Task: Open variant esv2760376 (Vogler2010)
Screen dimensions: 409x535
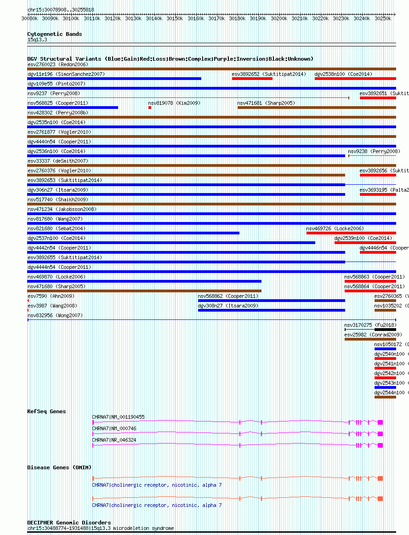Action: coord(59,170)
